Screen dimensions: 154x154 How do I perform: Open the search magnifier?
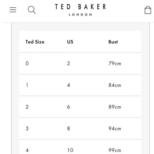click(x=32, y=10)
